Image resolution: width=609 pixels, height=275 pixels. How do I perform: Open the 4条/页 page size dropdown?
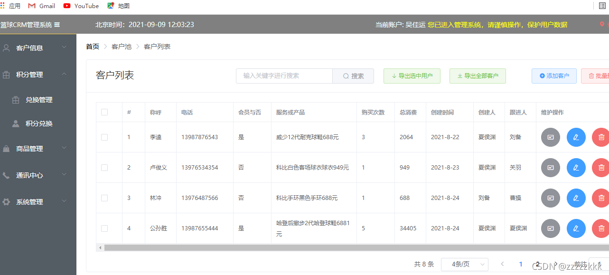click(x=465, y=264)
